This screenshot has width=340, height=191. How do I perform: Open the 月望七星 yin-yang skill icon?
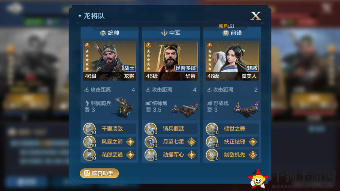[151, 142]
